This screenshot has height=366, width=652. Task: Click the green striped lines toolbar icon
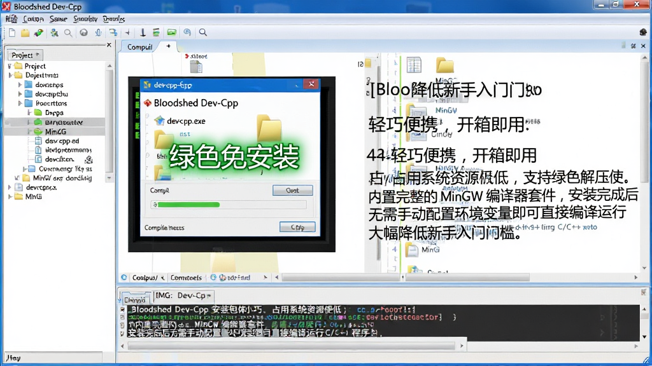pos(156,32)
